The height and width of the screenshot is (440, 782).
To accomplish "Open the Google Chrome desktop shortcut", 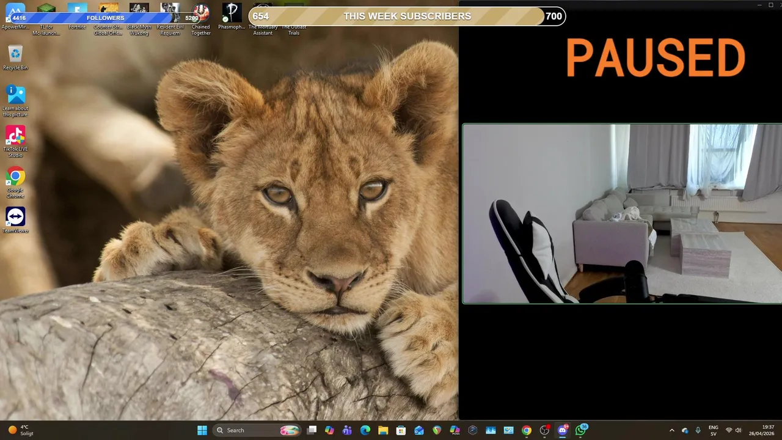I will (x=15, y=183).
